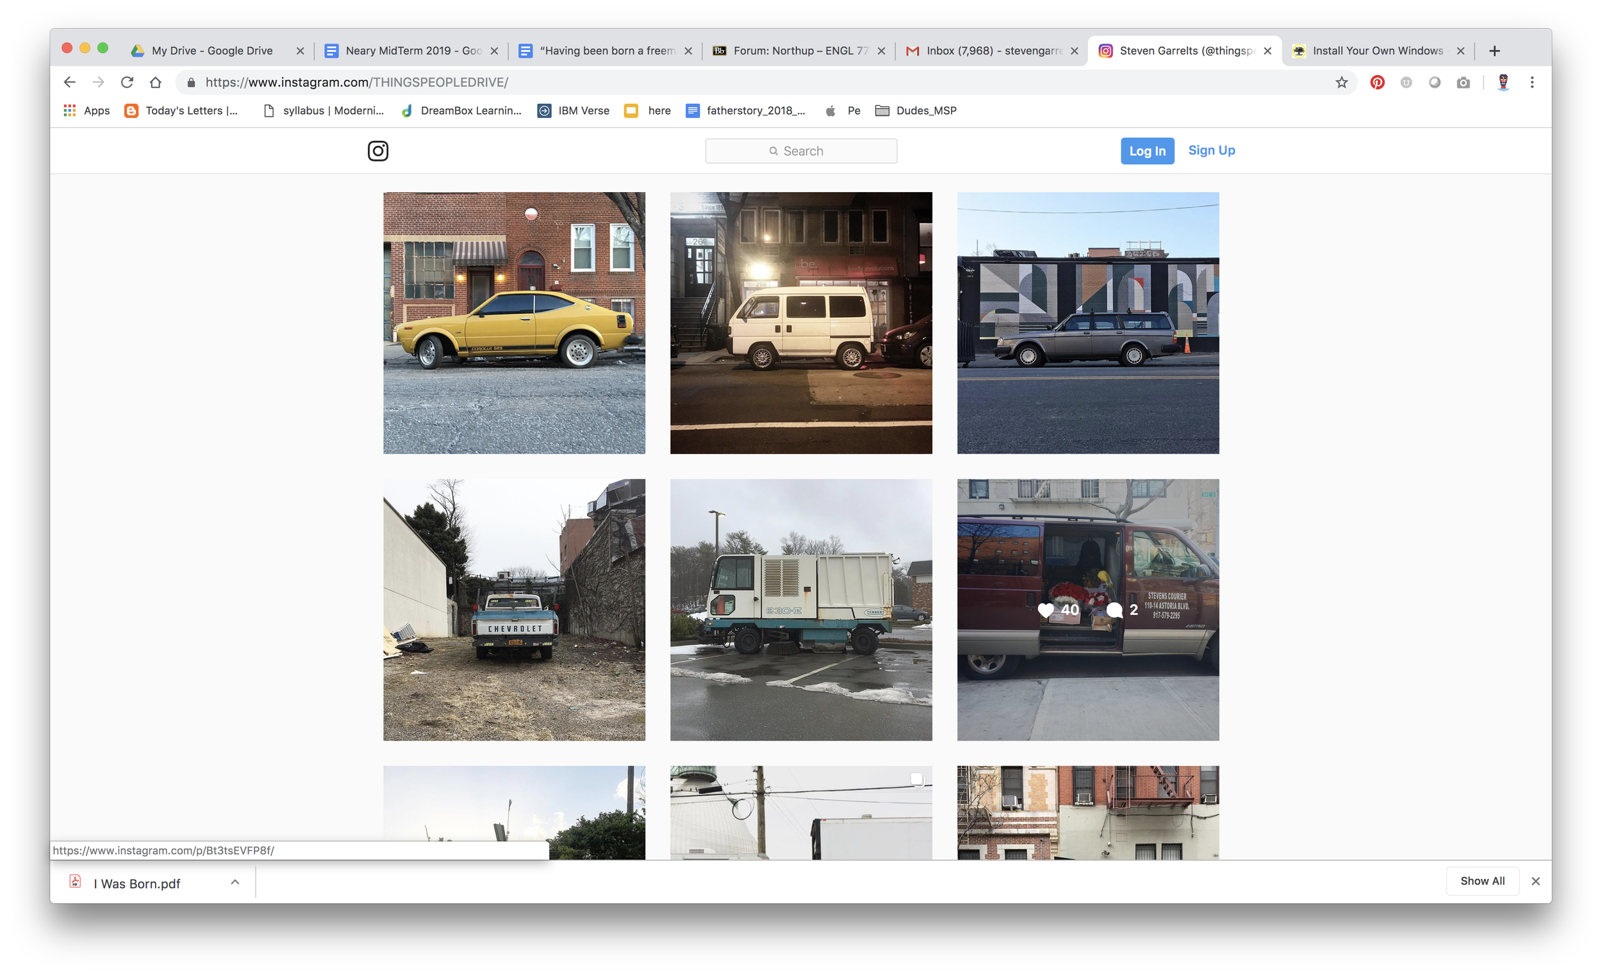Screen dimensions: 1602x975
Task: Bookmark page with the star icon
Action: pos(1341,83)
